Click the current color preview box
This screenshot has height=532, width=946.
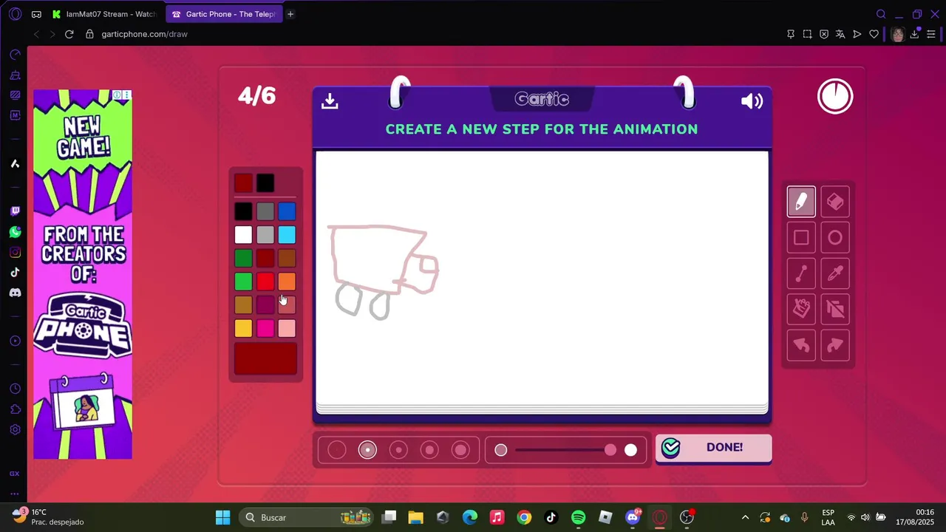(x=265, y=358)
